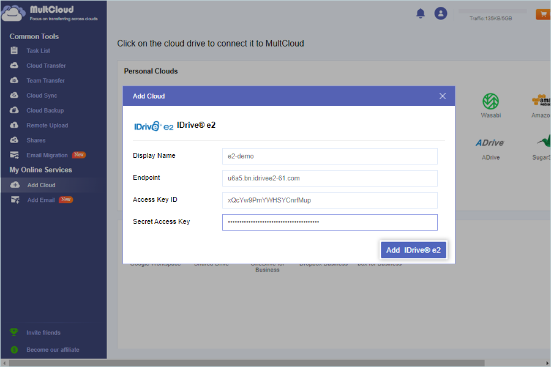
Task: Click the Task List clipboard icon
Action: click(x=14, y=51)
